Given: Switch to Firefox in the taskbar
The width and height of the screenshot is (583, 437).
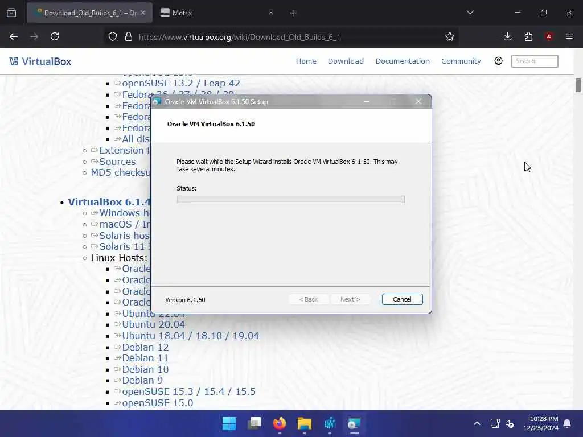Looking at the screenshot, I should [x=279, y=423].
